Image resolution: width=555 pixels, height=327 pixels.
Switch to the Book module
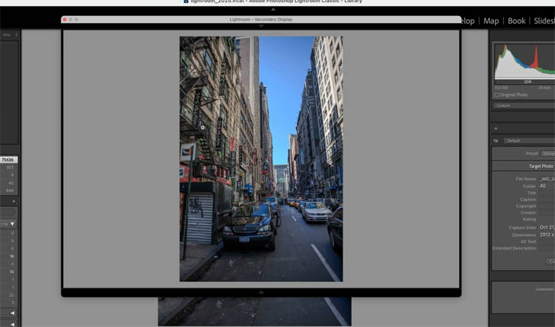click(517, 21)
